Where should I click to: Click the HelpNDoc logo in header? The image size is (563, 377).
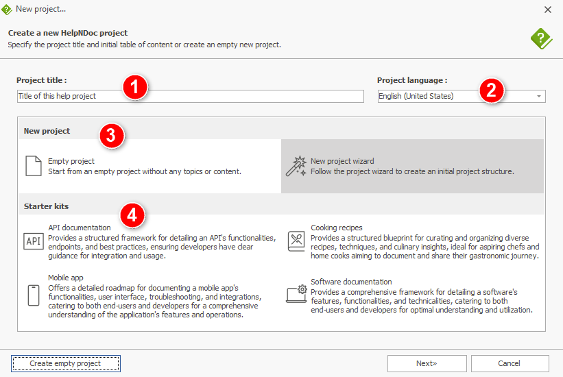542,39
